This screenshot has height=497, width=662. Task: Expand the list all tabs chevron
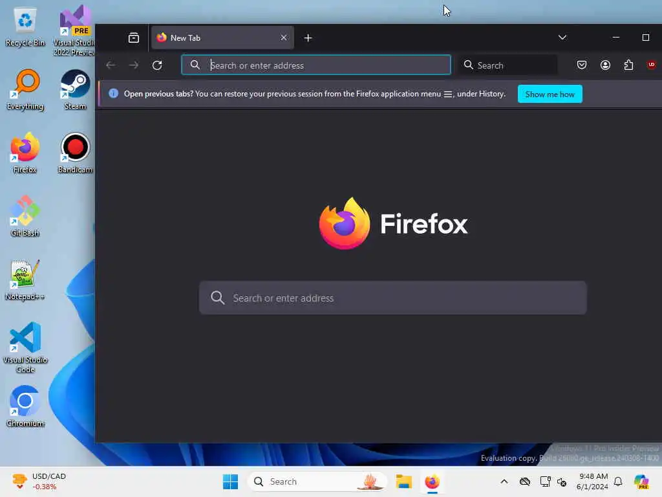click(562, 37)
